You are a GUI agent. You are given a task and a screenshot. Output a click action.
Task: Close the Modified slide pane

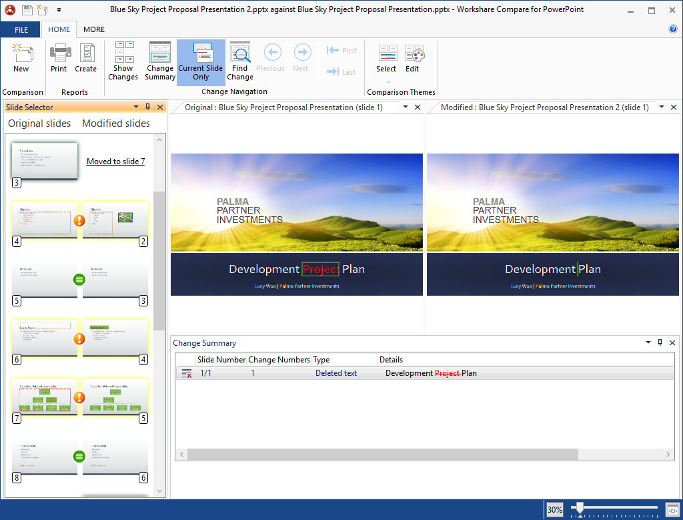pyautogui.click(x=674, y=107)
